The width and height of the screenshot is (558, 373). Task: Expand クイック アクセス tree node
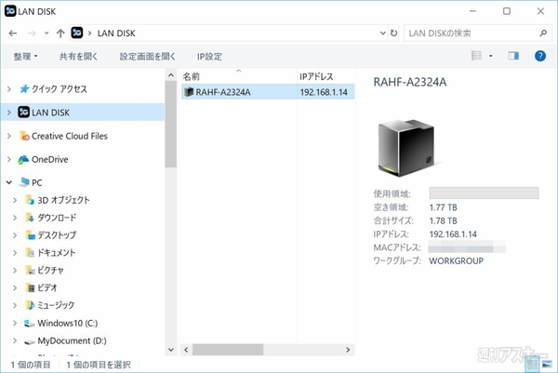tap(9, 88)
